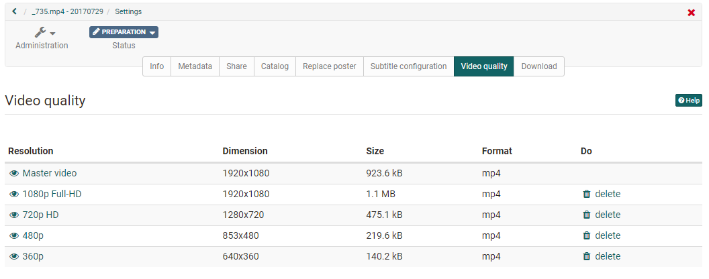This screenshot has width=709, height=279.
Task: Expand the Preparation status dropdown
Action: 124,32
